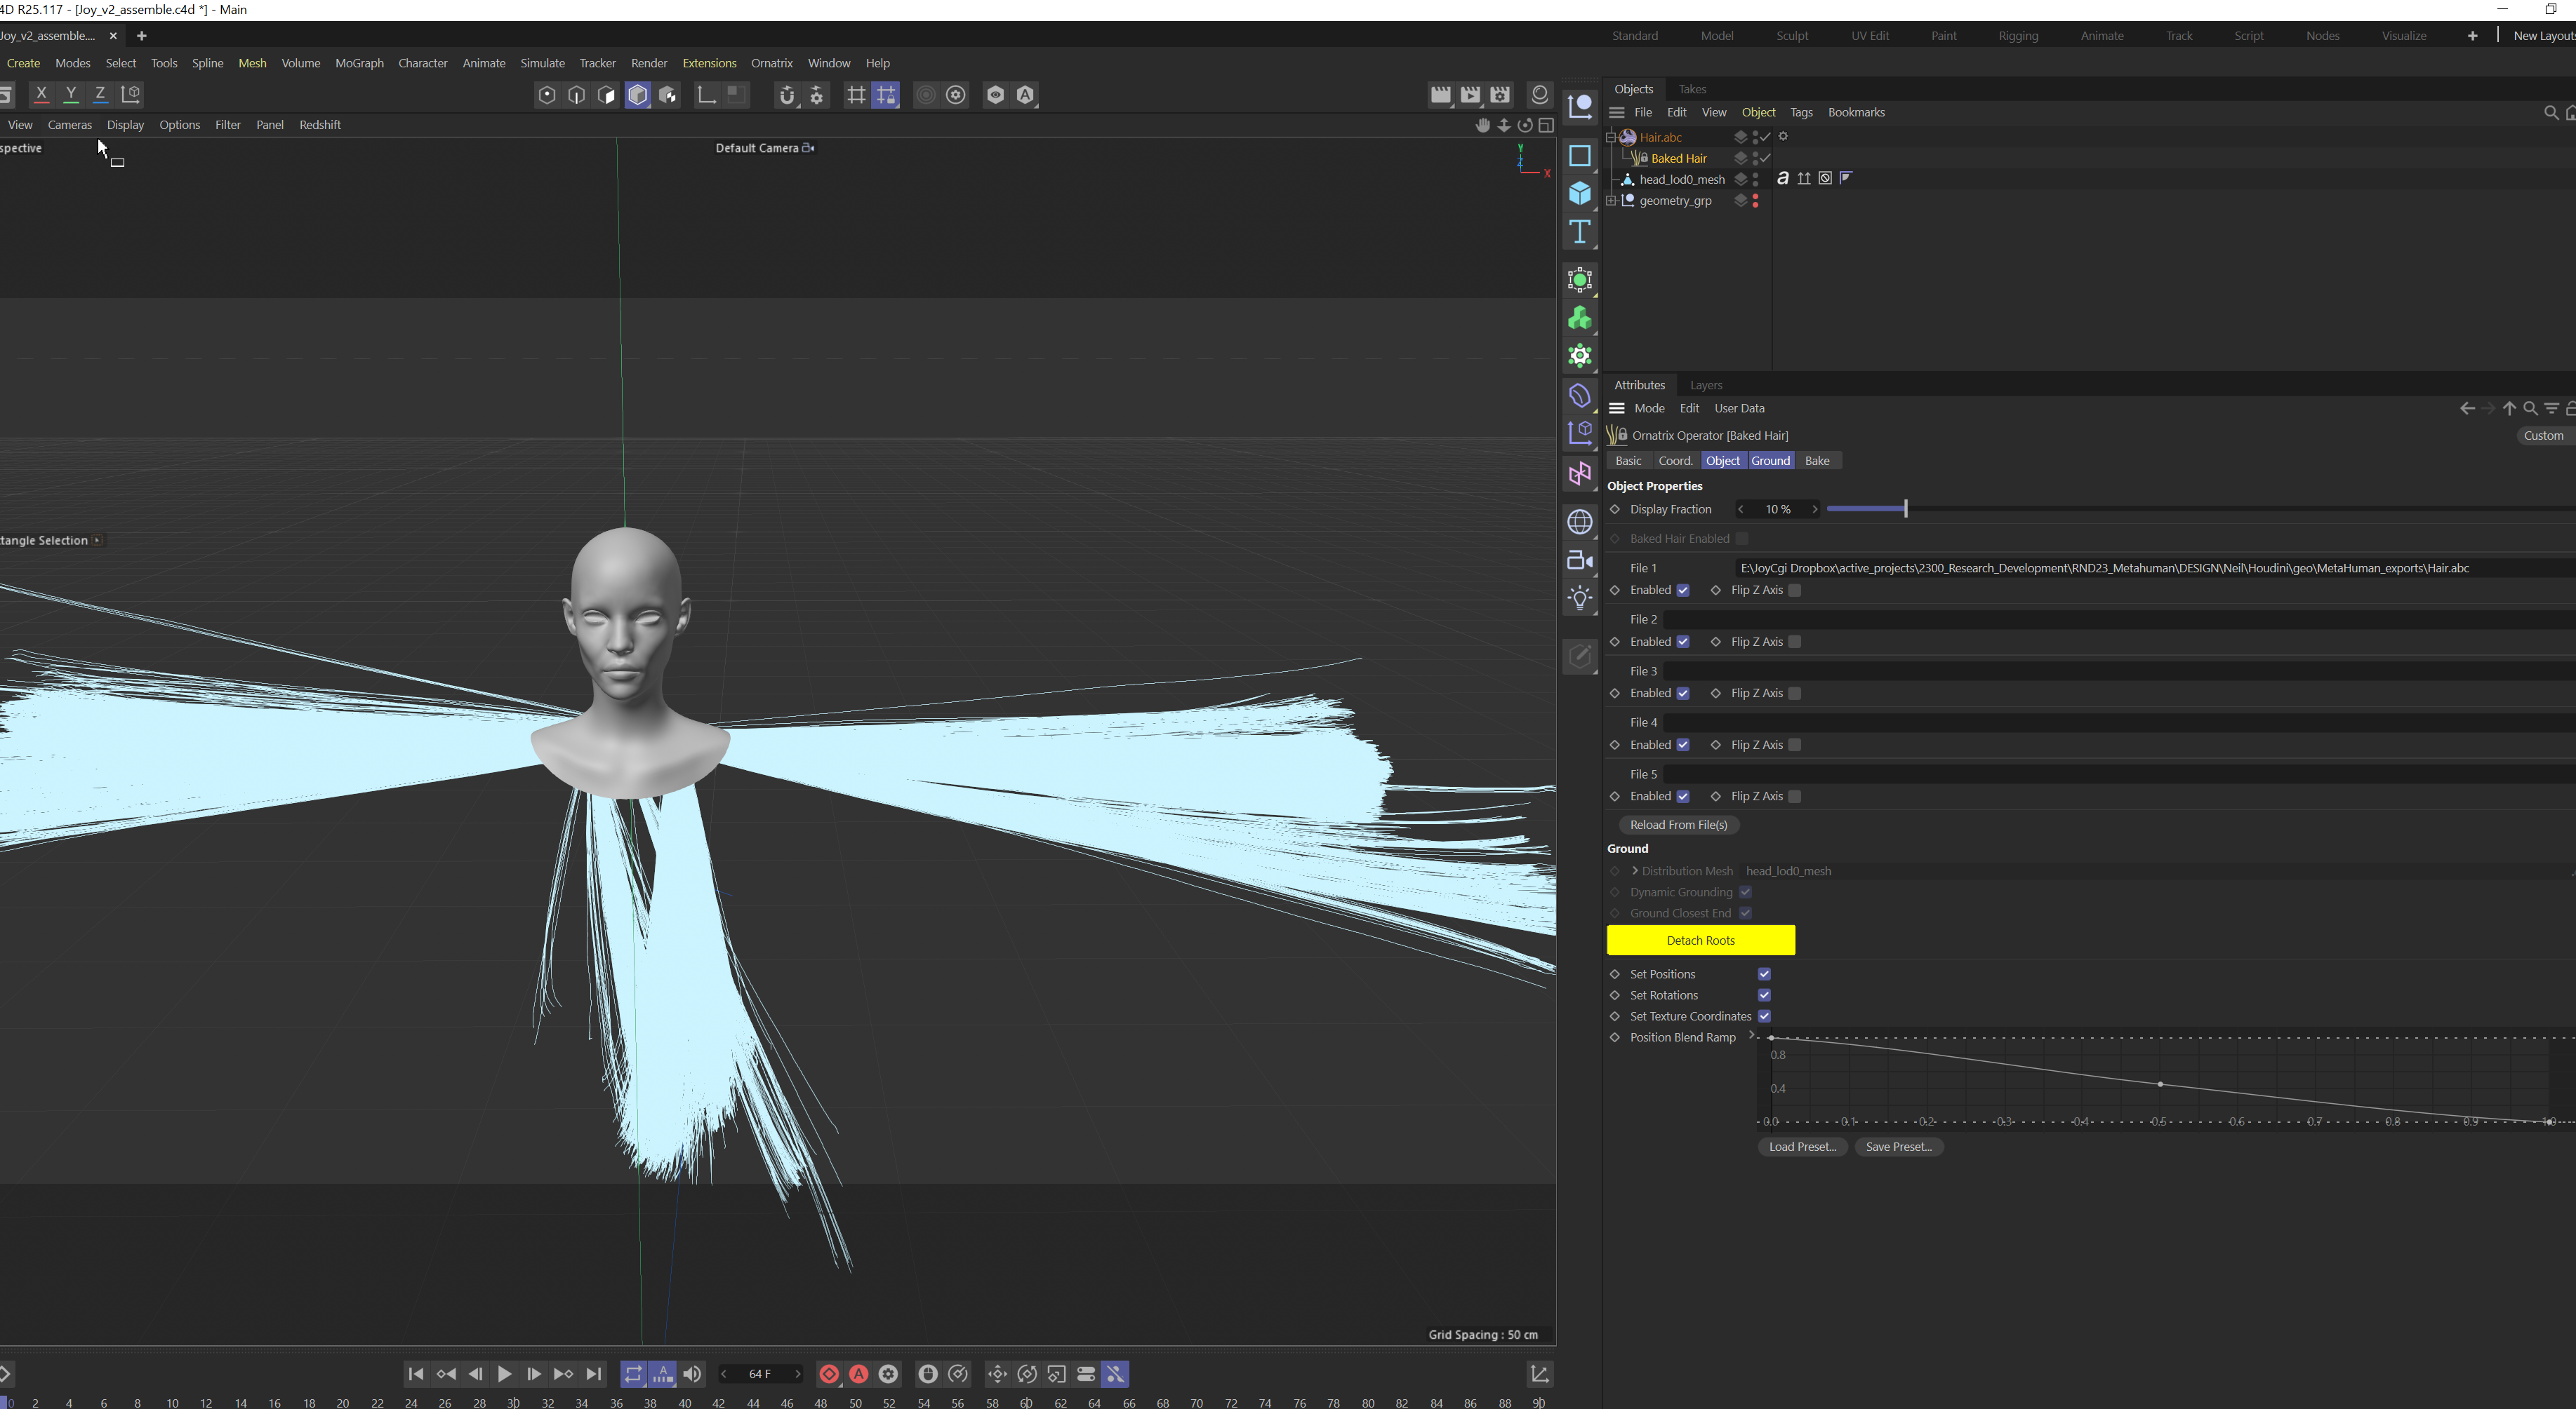Open the Simulate menu

(542, 63)
